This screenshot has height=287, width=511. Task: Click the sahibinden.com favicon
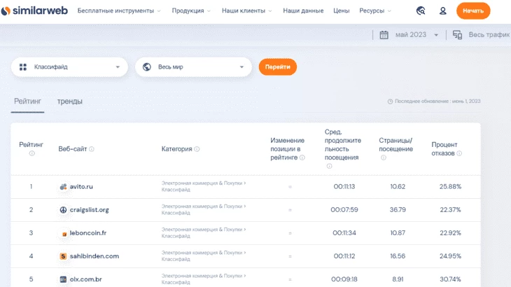[63, 256]
